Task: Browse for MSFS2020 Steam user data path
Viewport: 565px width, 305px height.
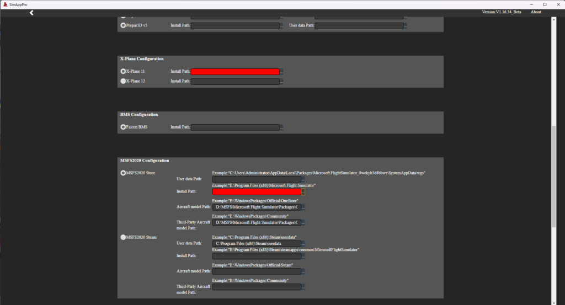Action: pos(303,244)
